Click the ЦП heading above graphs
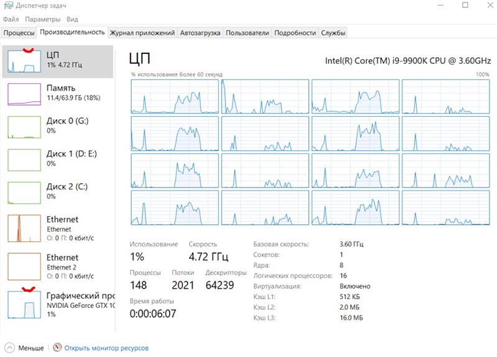This screenshot has width=497, height=357. click(140, 58)
